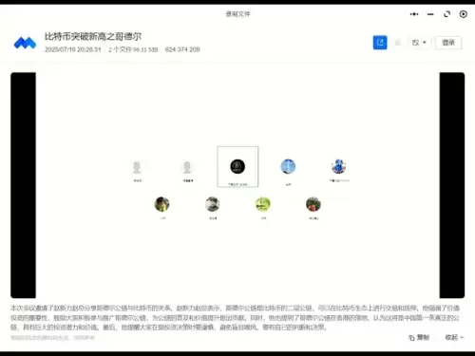Select the bright lime-green avatar
475x356 pixels.
(x=263, y=204)
